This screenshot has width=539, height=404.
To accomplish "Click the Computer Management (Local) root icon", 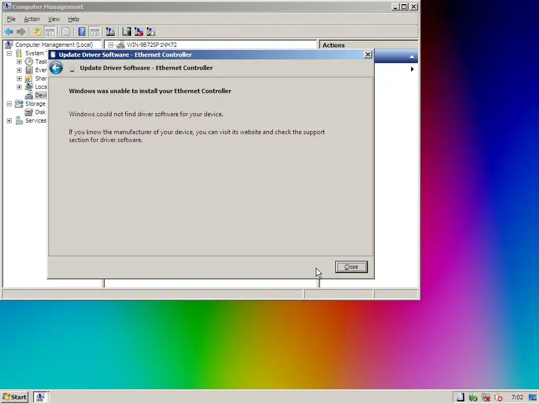I will point(9,45).
